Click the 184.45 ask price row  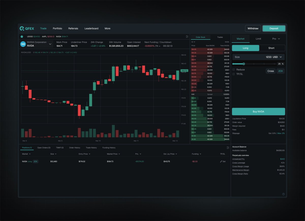pos(210,49)
